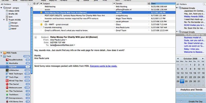206x103 pixels.
Task: Collapse the Gmail – jongos account tree
Action: (1, 8)
